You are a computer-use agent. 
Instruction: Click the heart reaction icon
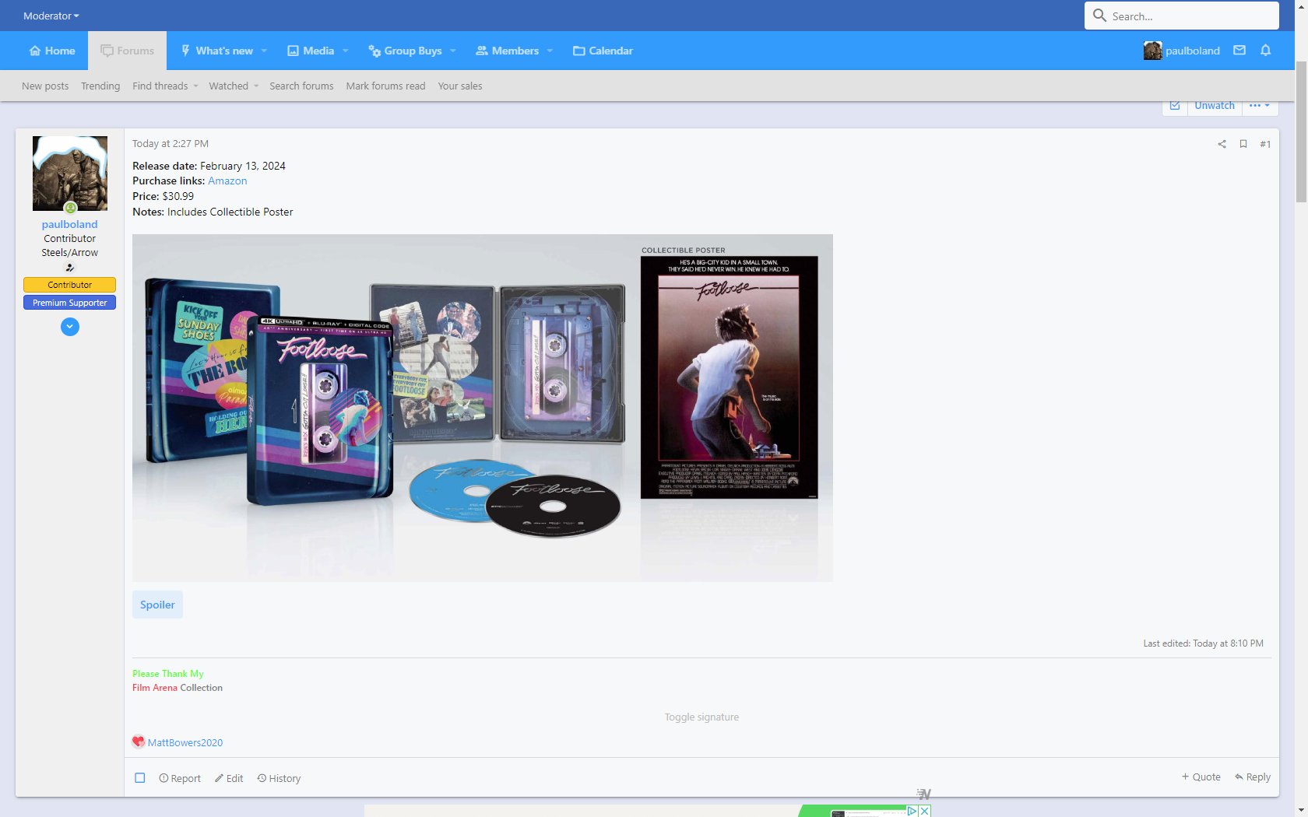139,742
